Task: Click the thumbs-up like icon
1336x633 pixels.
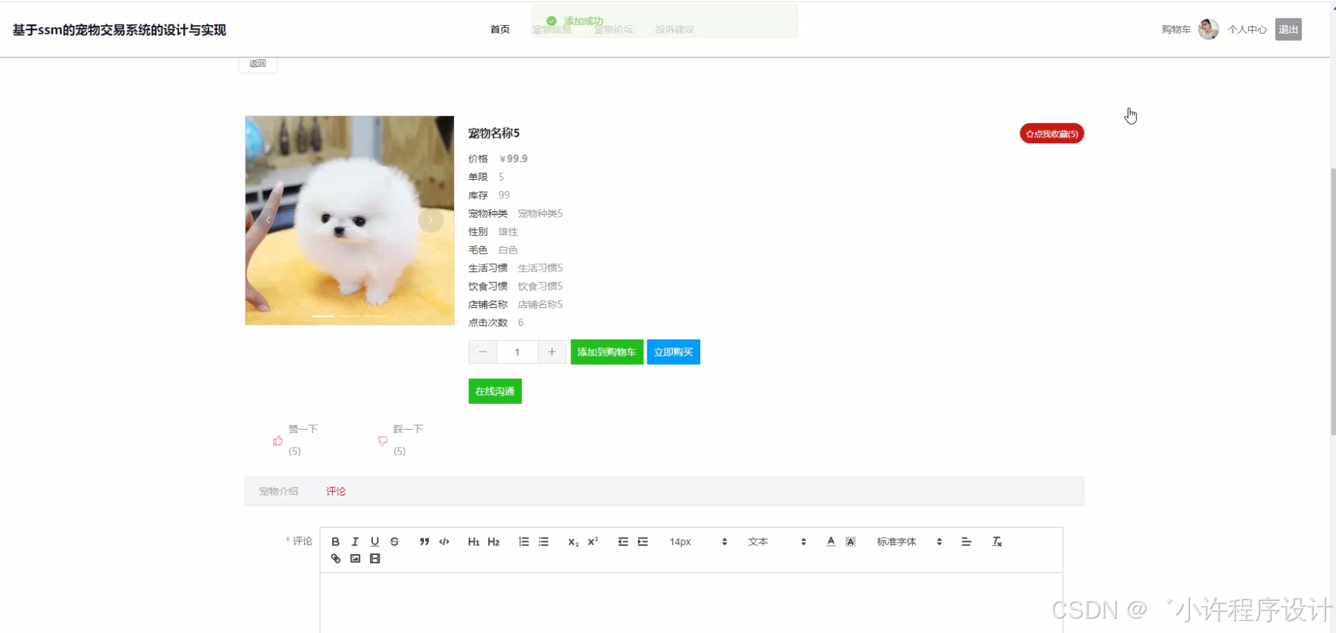Action: [278, 441]
